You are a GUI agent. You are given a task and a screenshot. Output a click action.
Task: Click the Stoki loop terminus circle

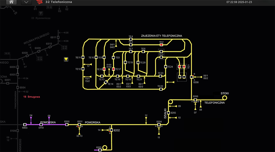pos(224,98)
